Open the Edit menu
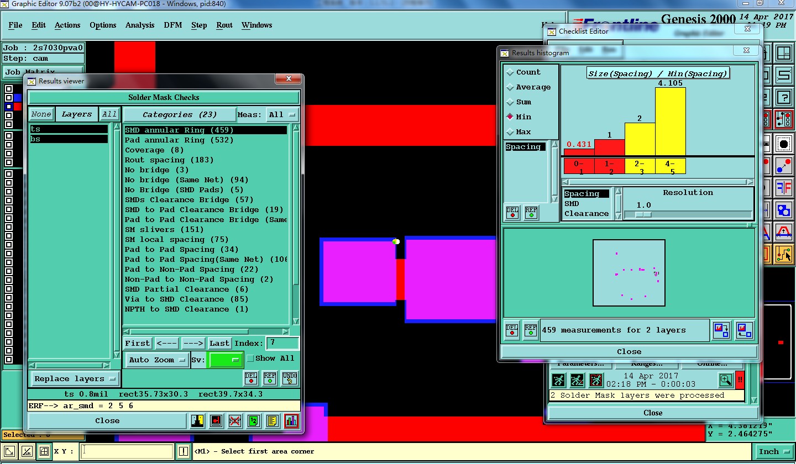796x464 pixels. (39, 25)
